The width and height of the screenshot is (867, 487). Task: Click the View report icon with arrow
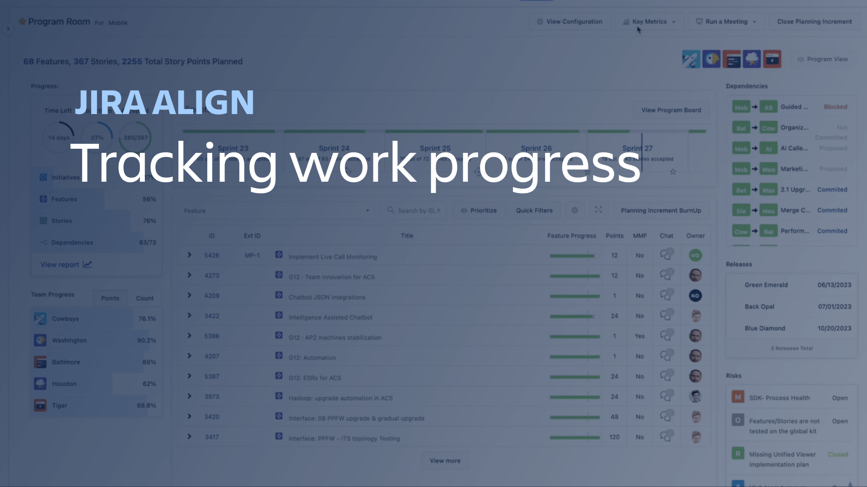(x=89, y=263)
